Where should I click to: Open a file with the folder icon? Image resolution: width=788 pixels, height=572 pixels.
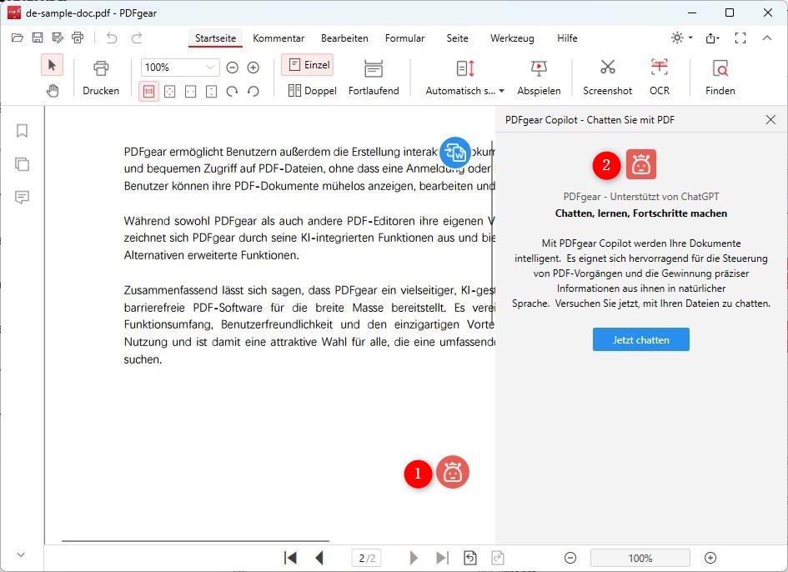pos(17,38)
